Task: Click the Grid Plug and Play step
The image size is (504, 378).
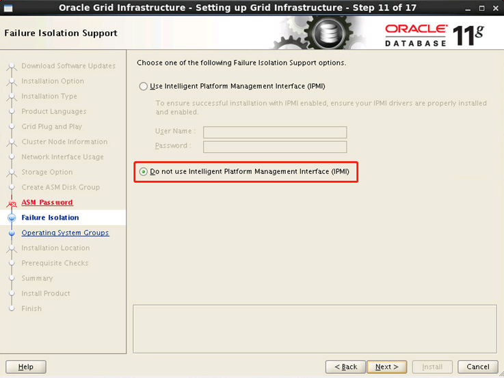Action: [52, 127]
